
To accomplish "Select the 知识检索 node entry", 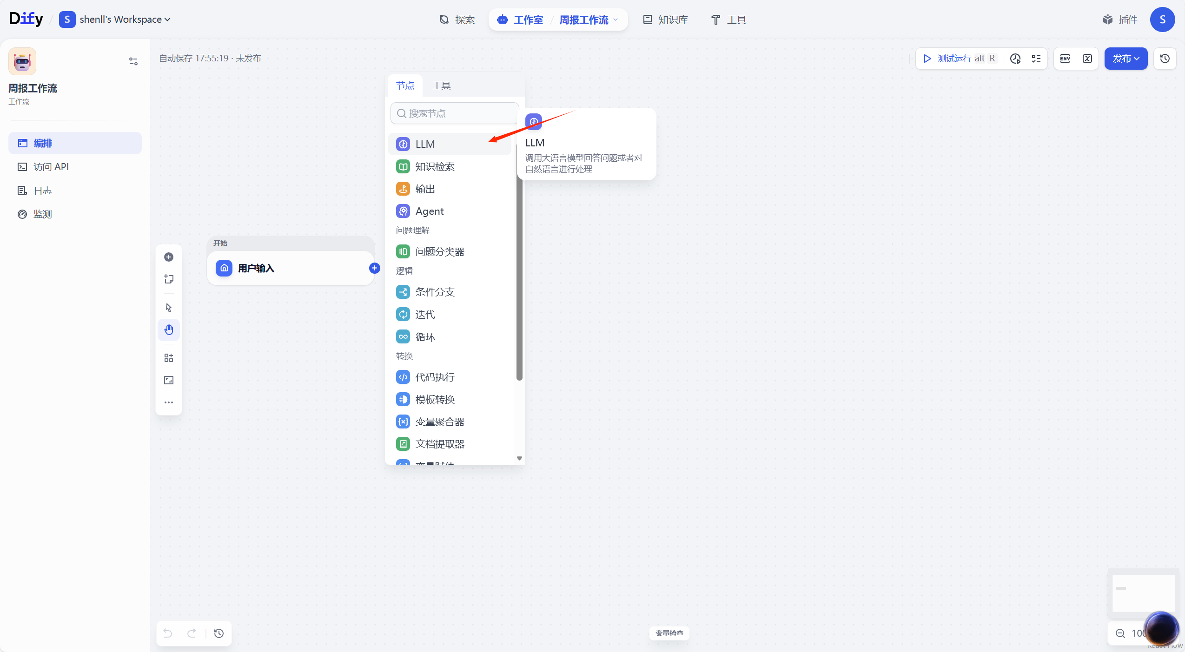I will [x=435, y=166].
